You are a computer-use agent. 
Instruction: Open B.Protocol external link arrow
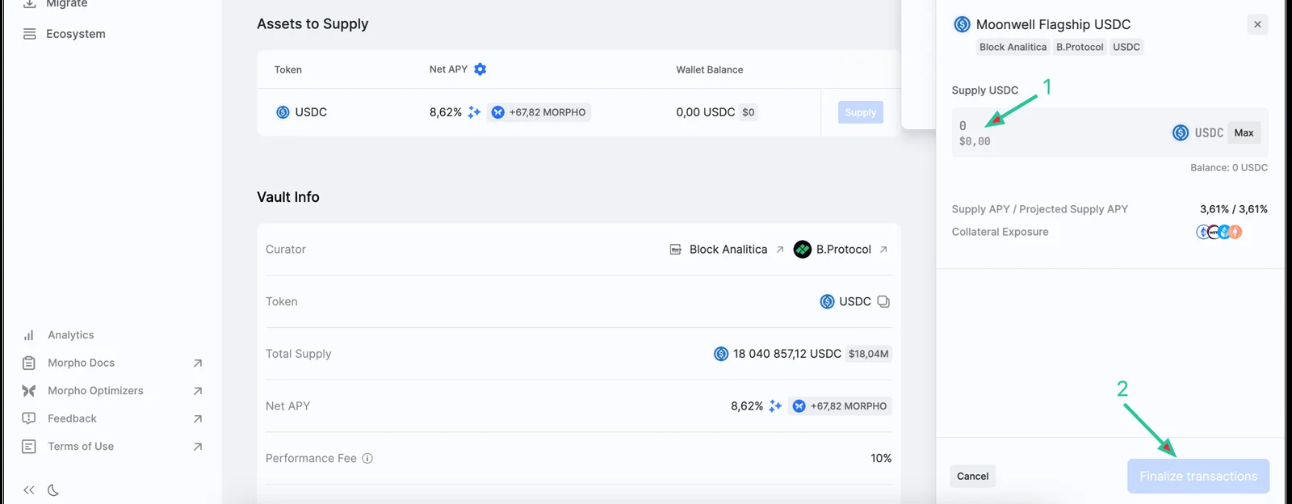(x=883, y=250)
